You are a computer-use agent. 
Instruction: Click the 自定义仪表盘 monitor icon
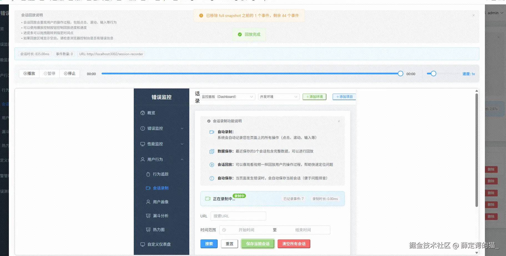[x=143, y=244]
